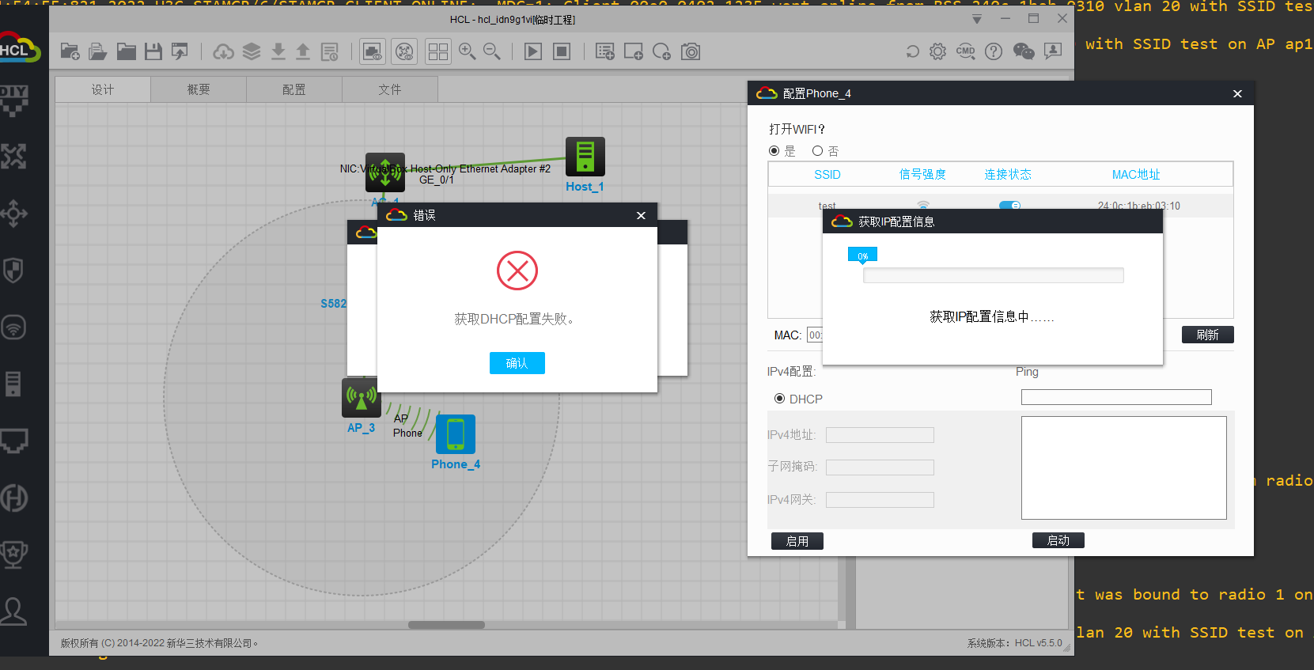Switch to the 设计 tab

click(x=103, y=89)
